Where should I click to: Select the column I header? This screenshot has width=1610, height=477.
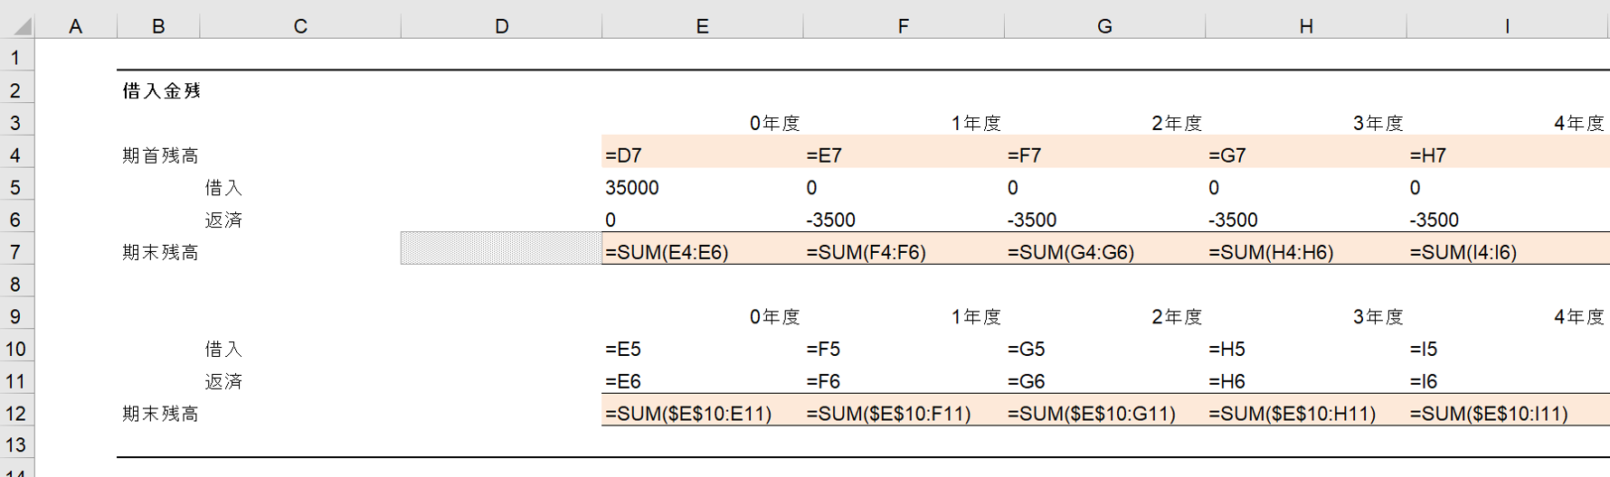(1507, 26)
